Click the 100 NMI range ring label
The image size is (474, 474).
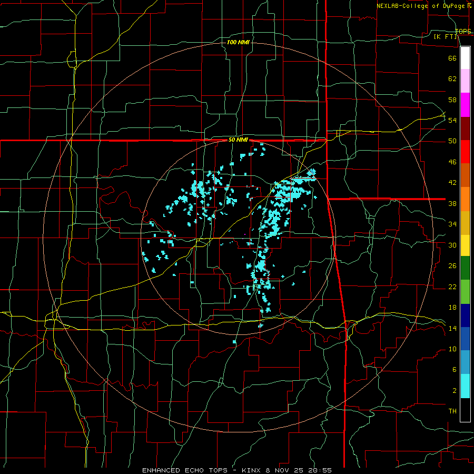(x=238, y=42)
